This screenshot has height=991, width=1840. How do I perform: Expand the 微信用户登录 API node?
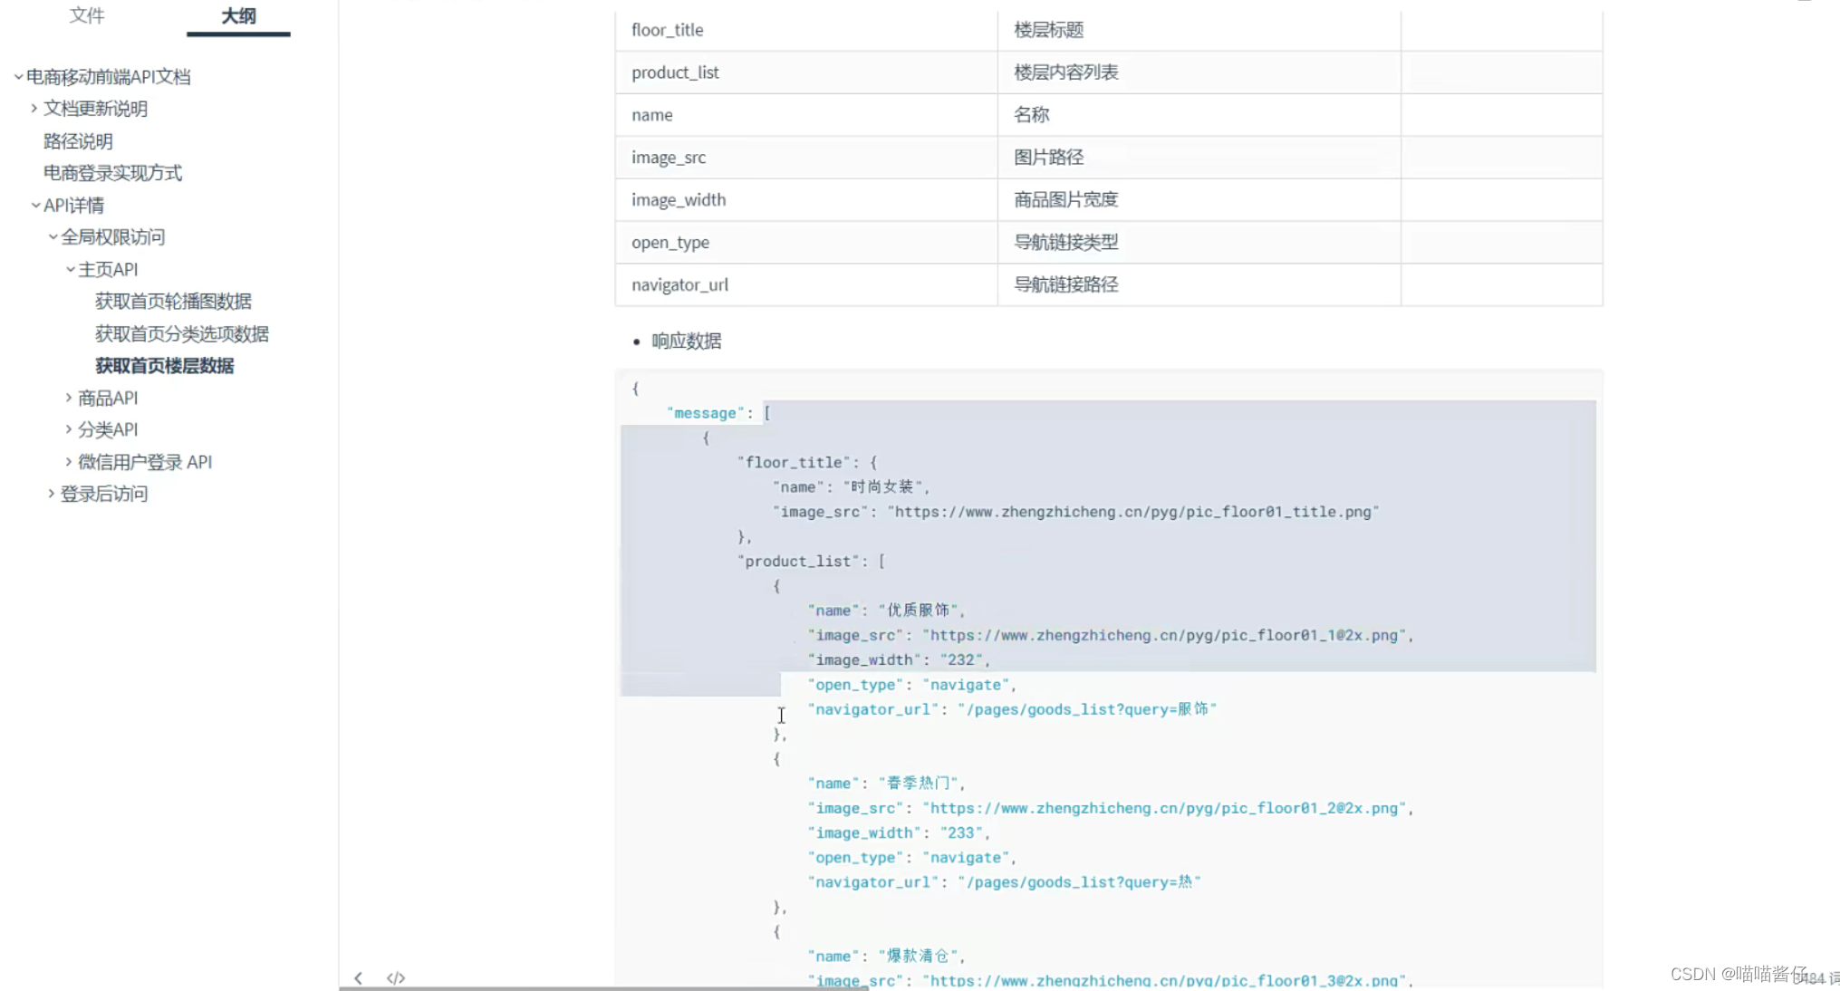pos(70,461)
